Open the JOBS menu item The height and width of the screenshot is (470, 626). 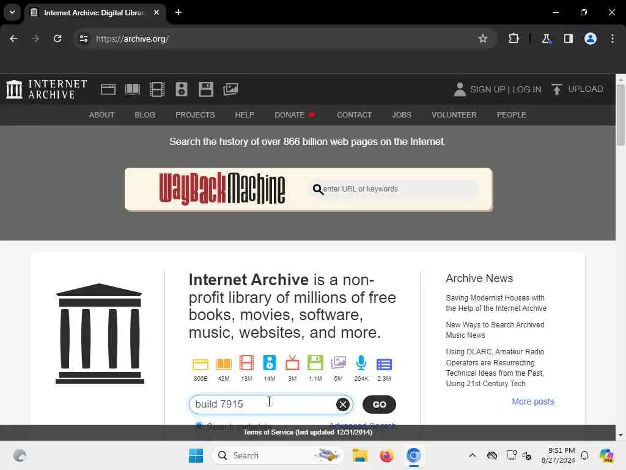(402, 114)
